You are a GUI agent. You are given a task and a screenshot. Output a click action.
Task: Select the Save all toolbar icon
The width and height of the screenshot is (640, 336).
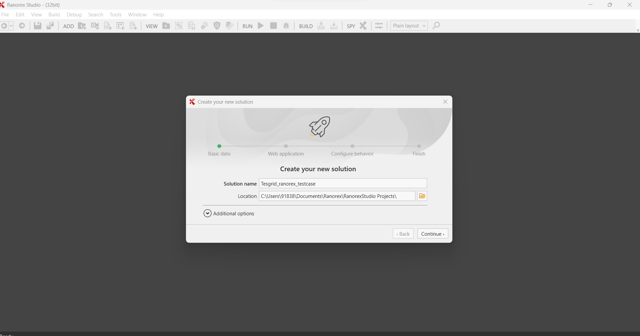click(50, 26)
